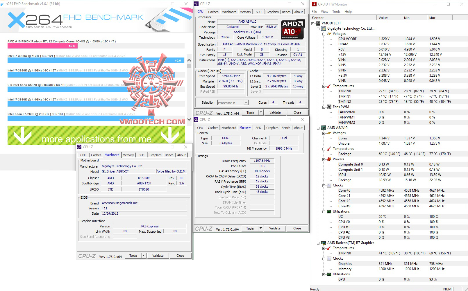The width and height of the screenshot is (468, 291).
Task: Click the AMD A8/A10 Voltages lightning icon
Action: point(329,133)
